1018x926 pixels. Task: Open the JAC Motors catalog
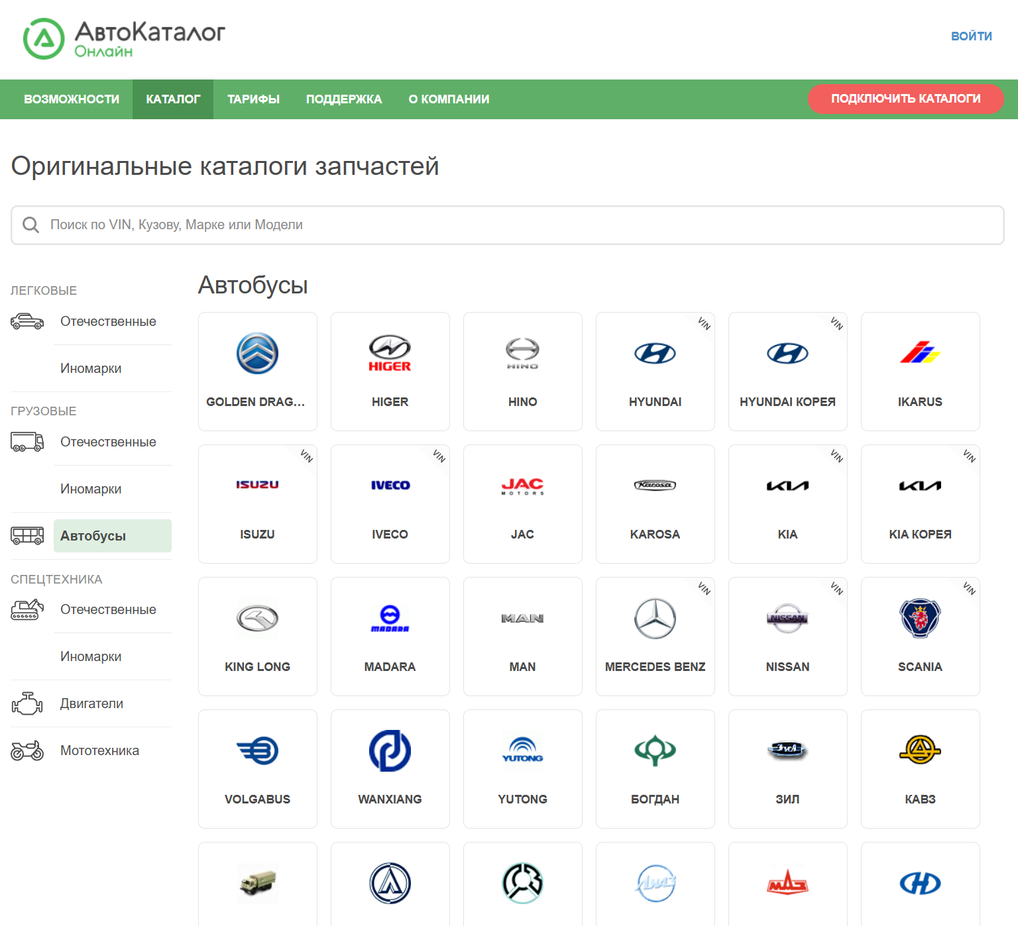tap(523, 504)
